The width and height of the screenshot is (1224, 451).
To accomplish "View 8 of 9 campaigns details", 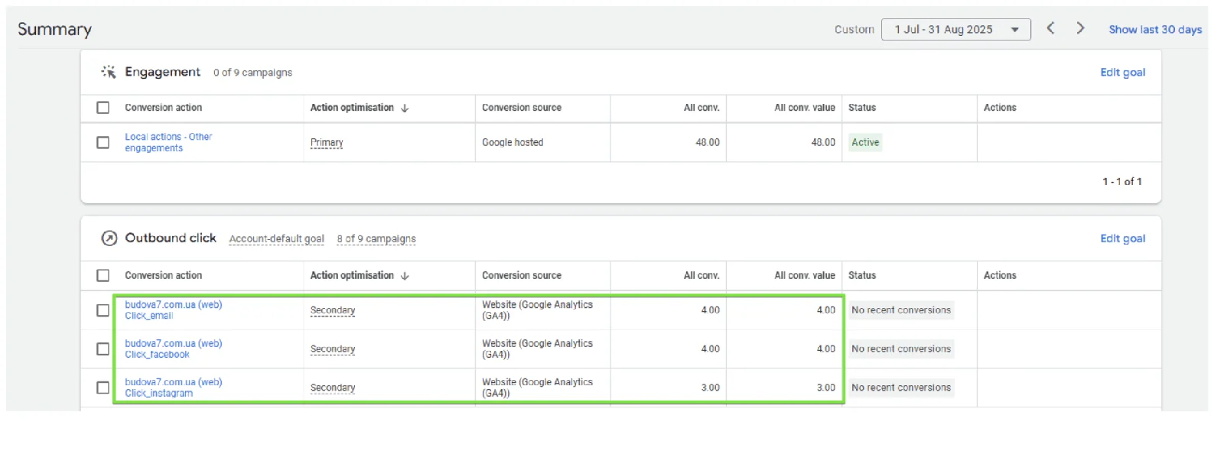I will [376, 238].
